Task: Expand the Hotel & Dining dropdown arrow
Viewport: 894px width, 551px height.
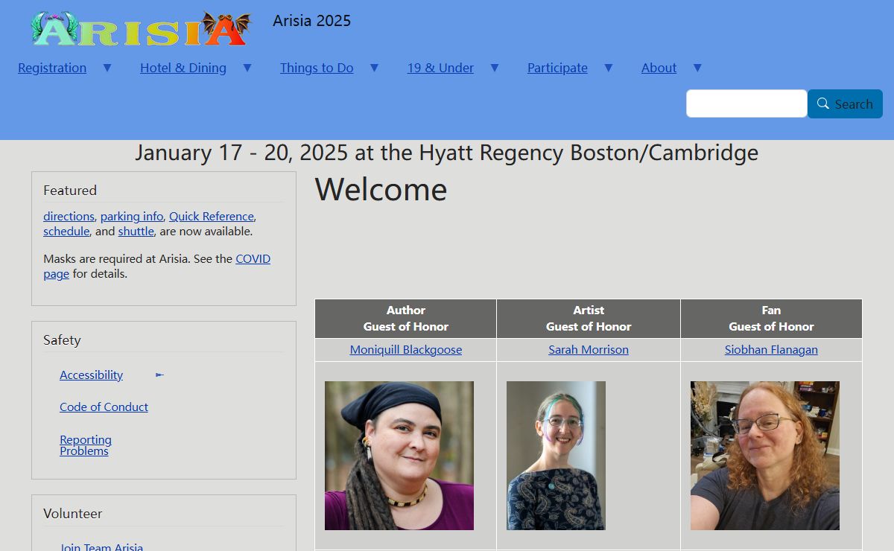Action: coord(247,68)
